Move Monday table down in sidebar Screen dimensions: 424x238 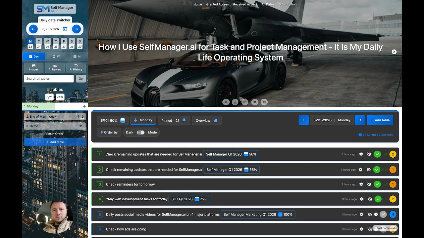coord(84,106)
